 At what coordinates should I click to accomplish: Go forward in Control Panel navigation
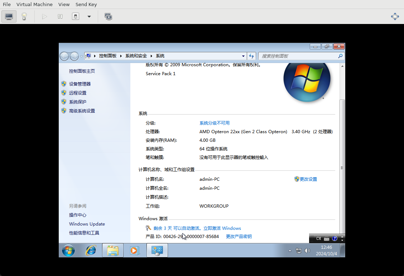74,56
